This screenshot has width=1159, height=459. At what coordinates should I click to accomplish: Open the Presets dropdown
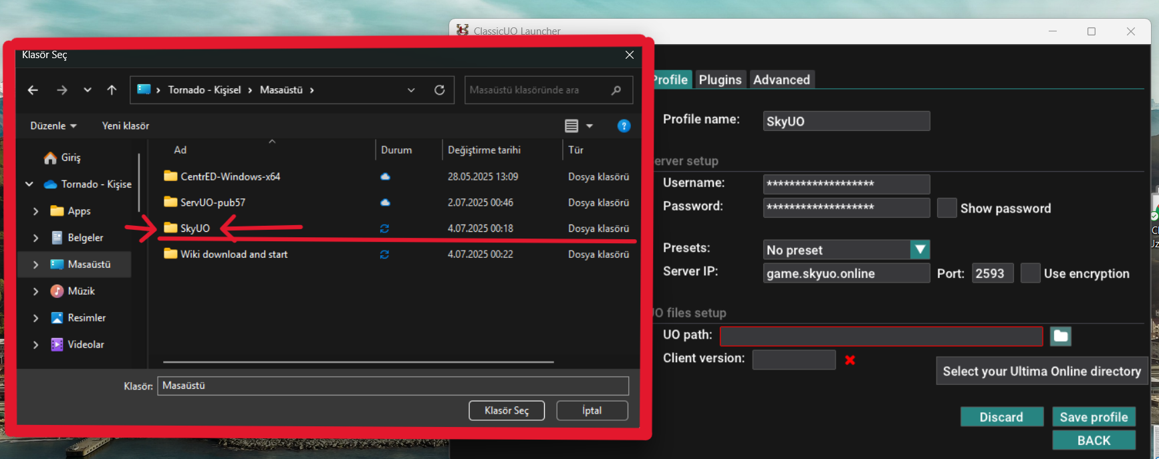tap(846, 250)
